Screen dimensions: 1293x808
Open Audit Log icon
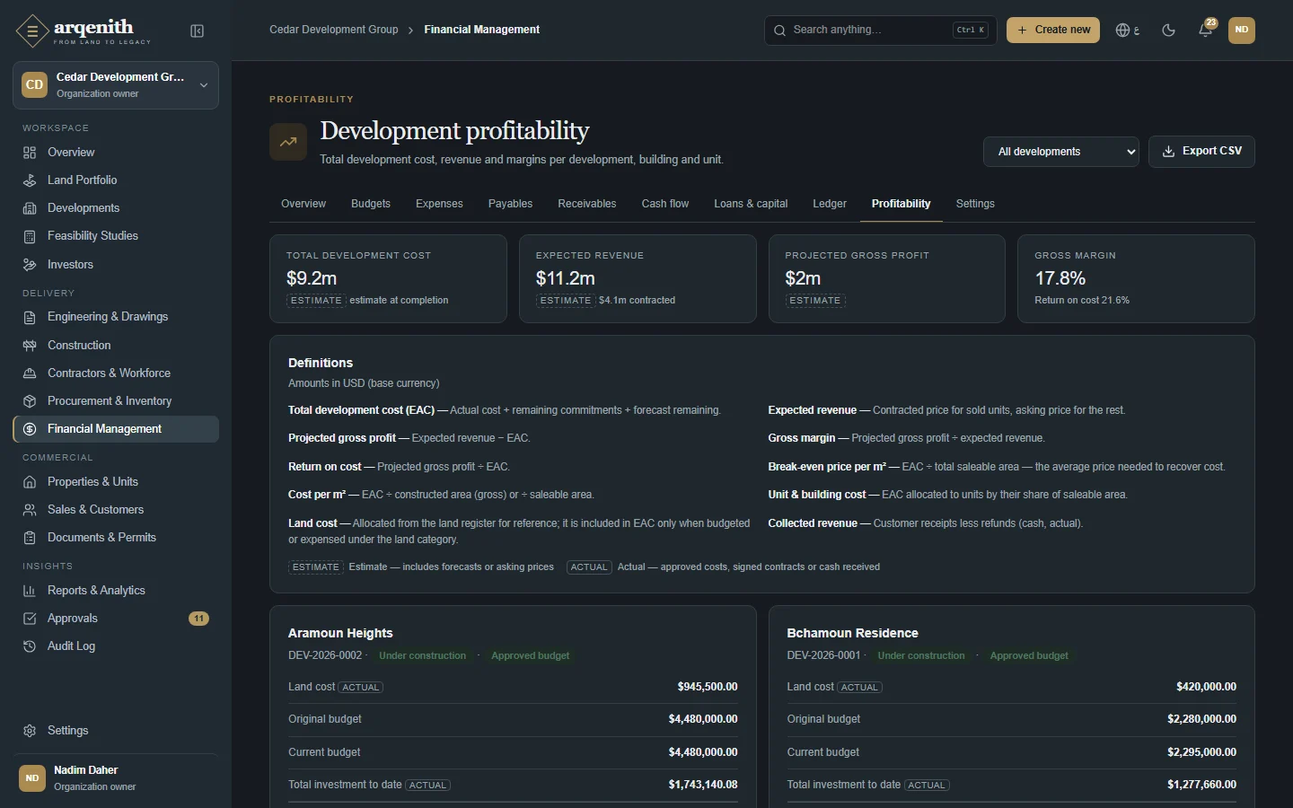[x=30, y=646]
